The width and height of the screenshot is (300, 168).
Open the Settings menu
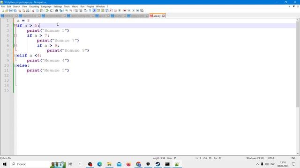click(58, 7)
